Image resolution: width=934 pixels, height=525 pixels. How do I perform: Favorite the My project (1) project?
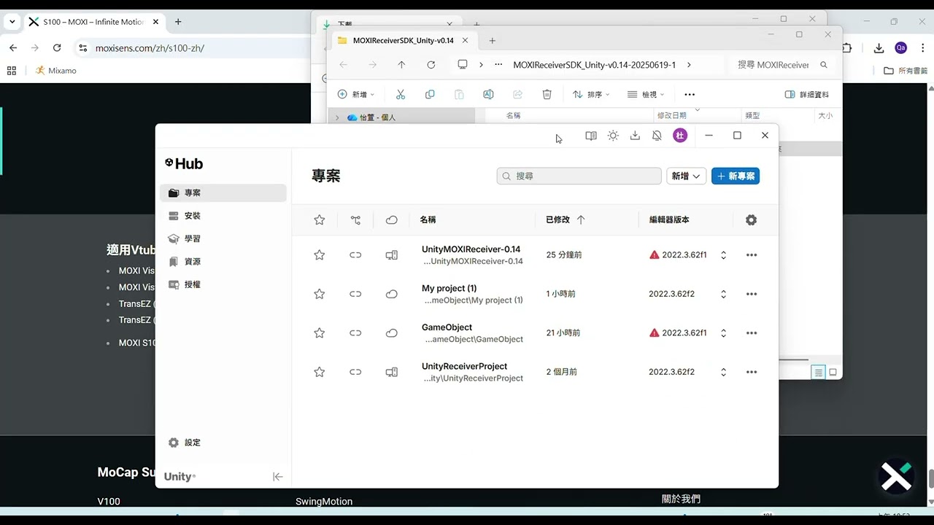click(x=319, y=294)
